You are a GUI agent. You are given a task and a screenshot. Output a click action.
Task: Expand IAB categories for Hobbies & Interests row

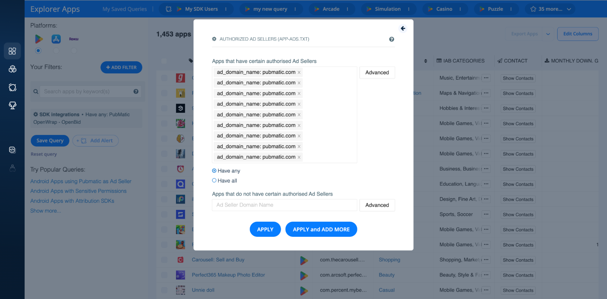pyautogui.click(x=486, y=108)
